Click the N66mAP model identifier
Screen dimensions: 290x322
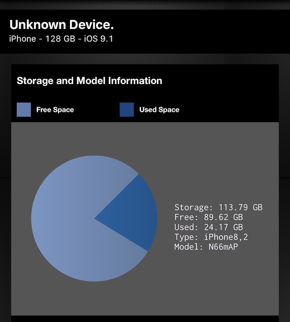click(223, 247)
